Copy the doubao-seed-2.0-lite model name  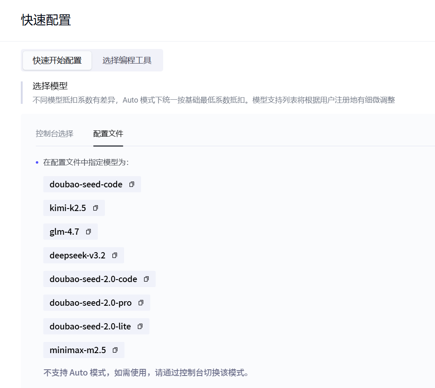(140, 327)
